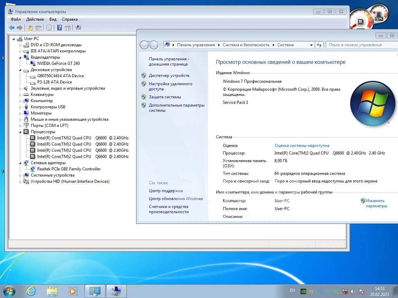Select the Мониторы category

tap(41, 113)
